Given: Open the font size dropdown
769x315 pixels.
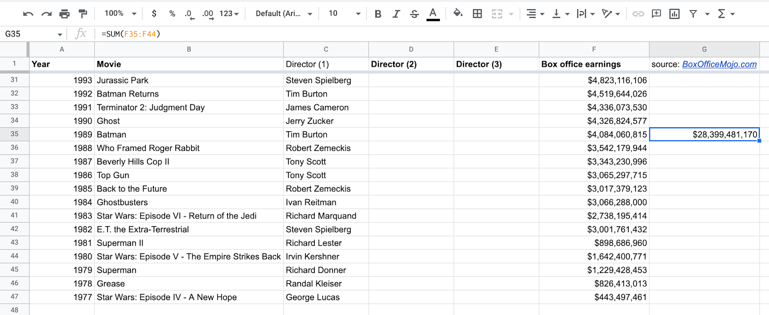Looking at the screenshot, I should [x=345, y=14].
